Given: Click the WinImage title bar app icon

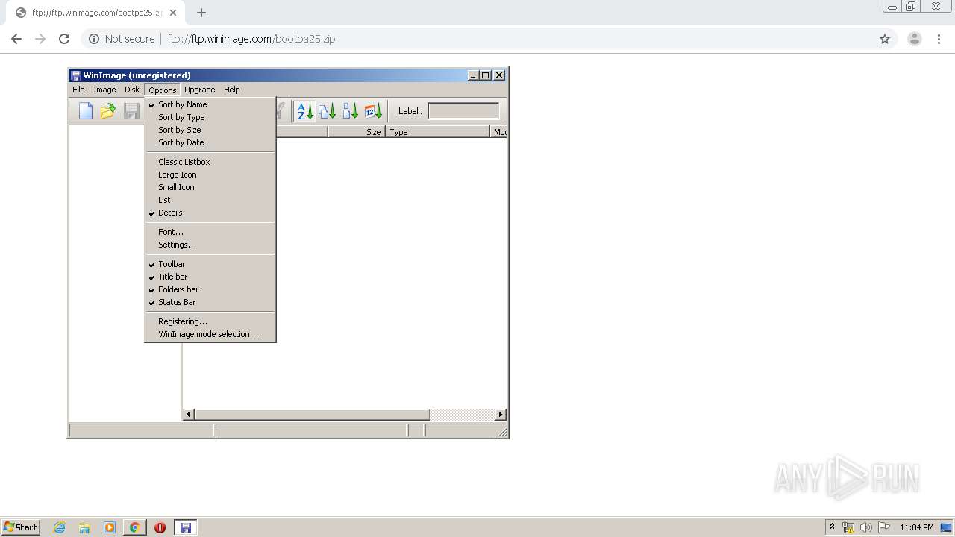Looking at the screenshot, I should pyautogui.click(x=75, y=75).
